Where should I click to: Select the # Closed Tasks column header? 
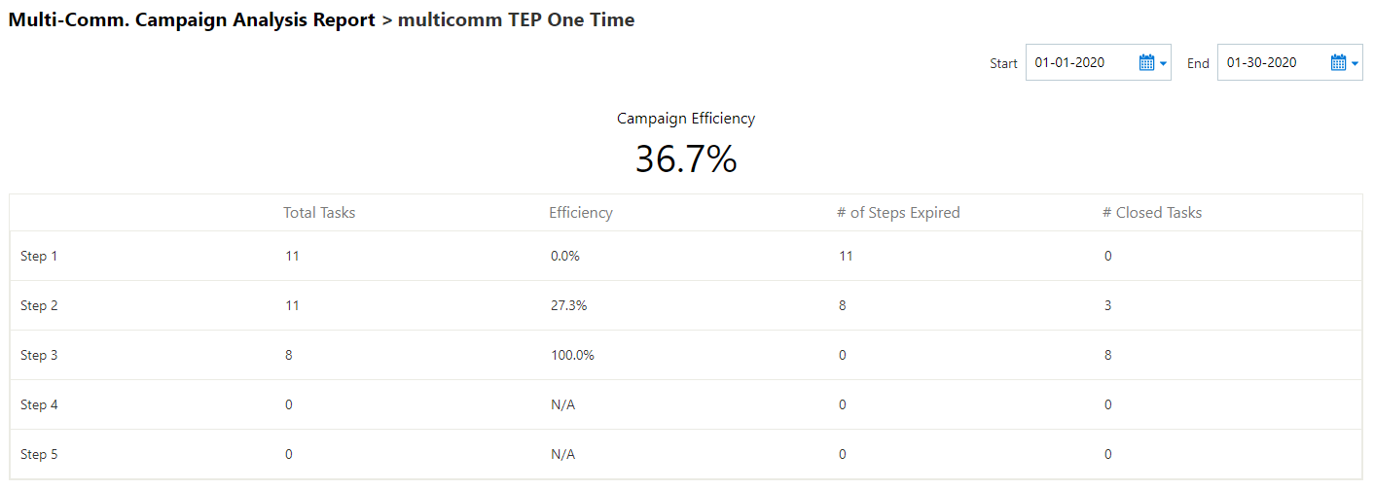pyautogui.click(x=1152, y=212)
